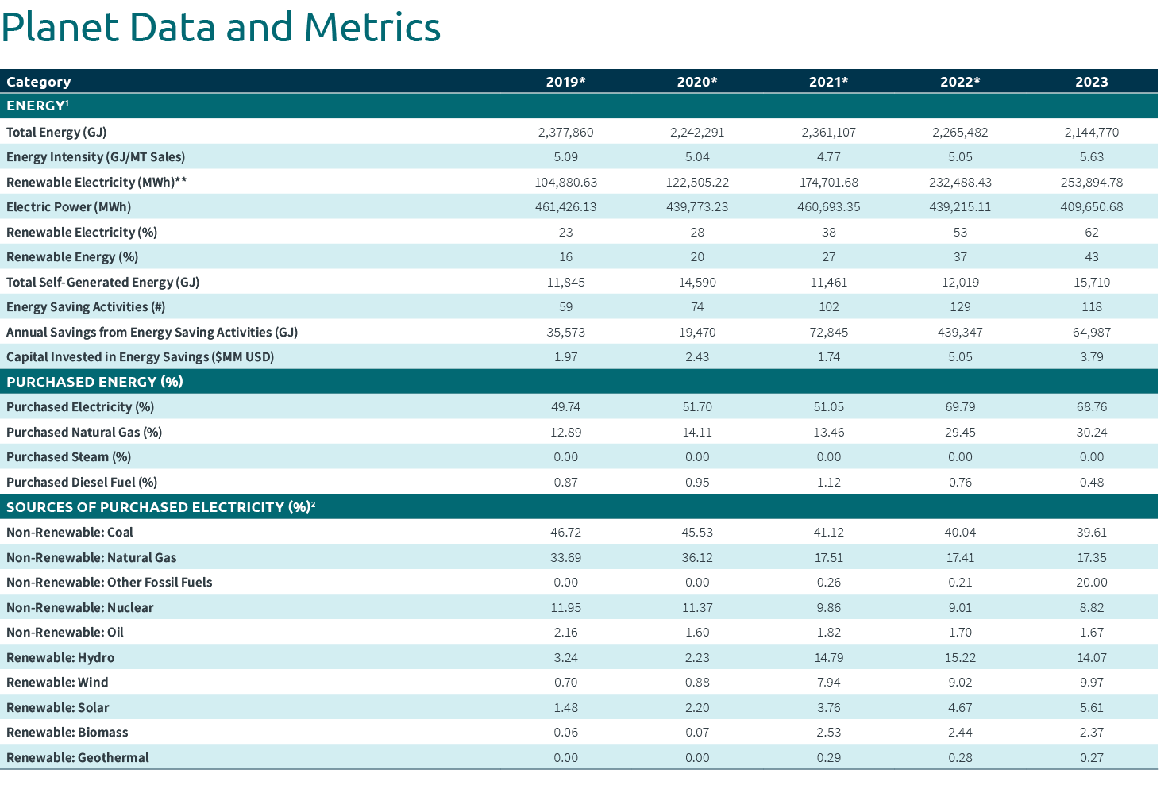Select the Purchased Steam (%) row label
1172x785 pixels.
click(67, 456)
